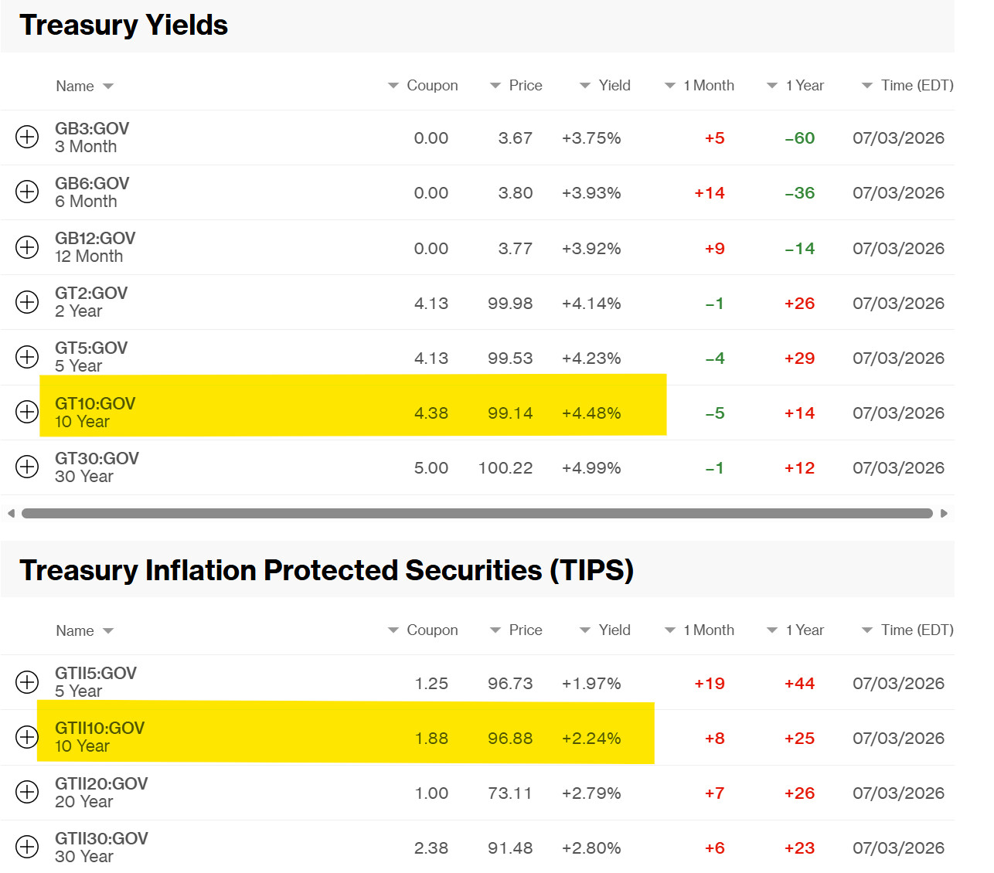Sort Treasury Yields table by Name
This screenshot has width=994, height=873.
click(84, 86)
